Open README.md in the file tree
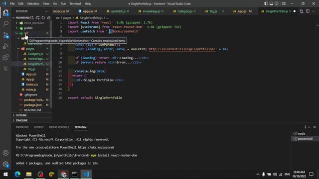 (x=32, y=110)
